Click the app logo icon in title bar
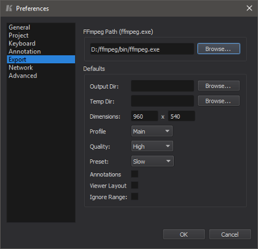Screen dimensions: 258x249 (x=9, y=9)
